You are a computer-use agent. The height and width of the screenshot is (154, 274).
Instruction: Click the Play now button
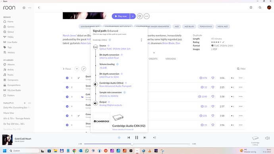[121, 16]
